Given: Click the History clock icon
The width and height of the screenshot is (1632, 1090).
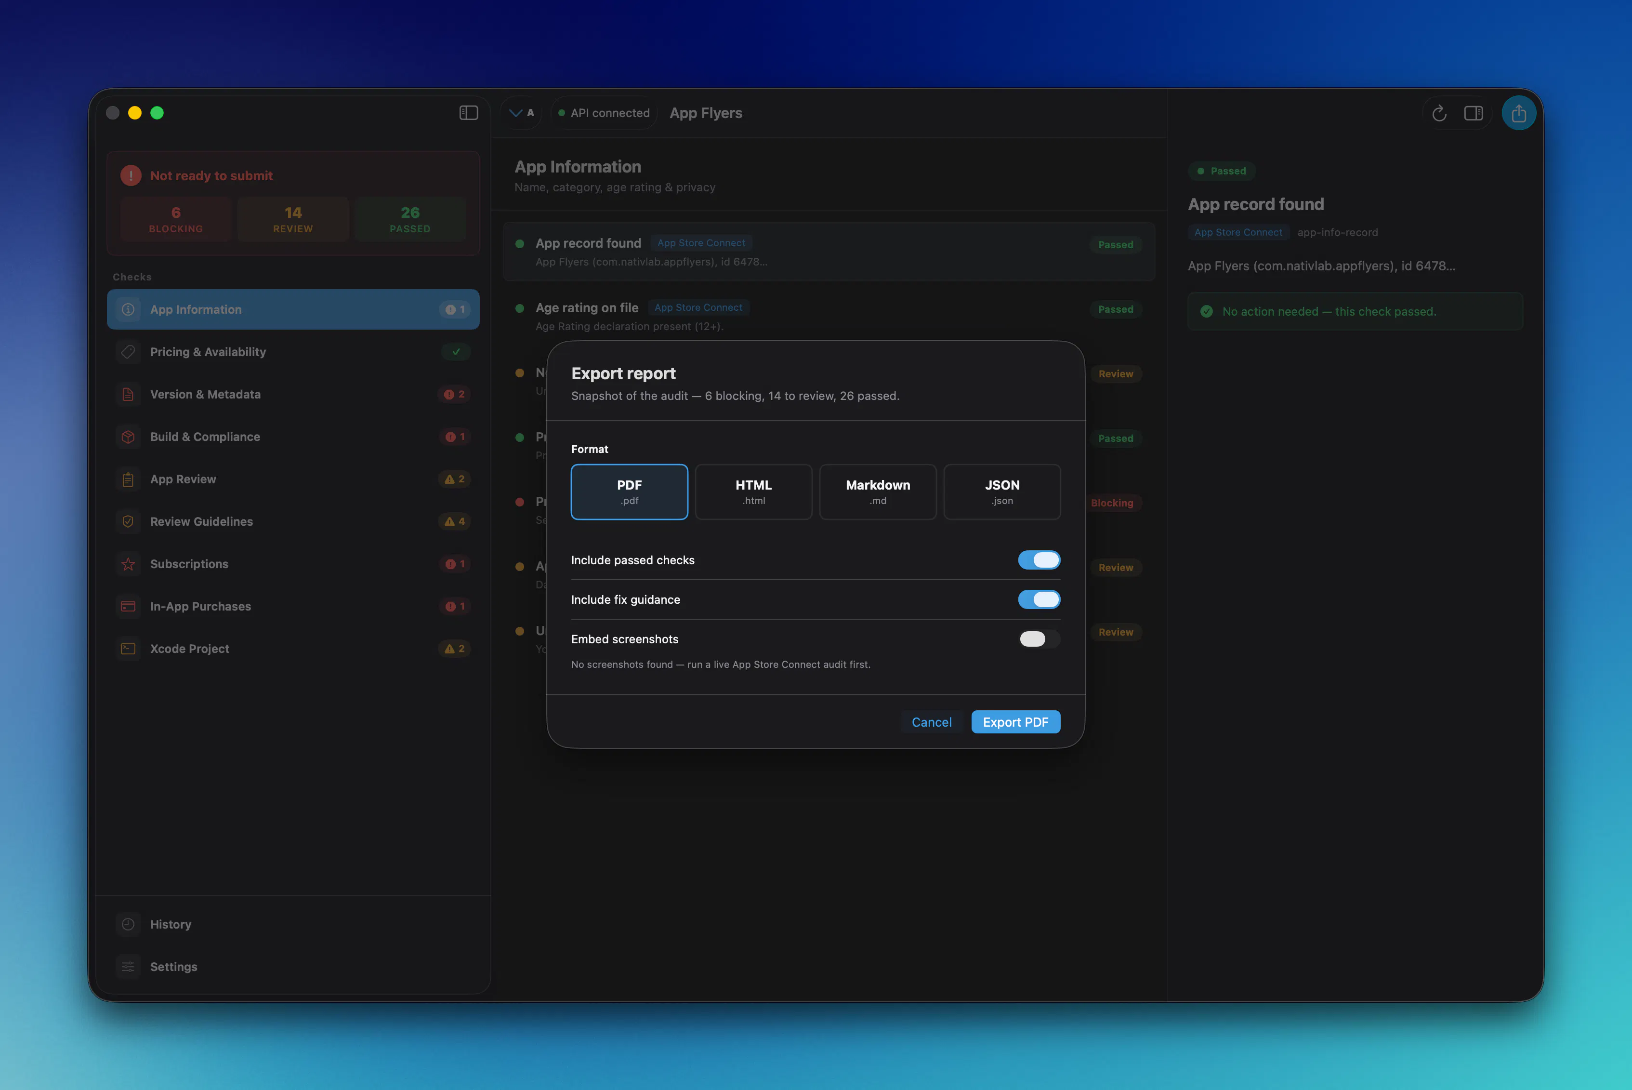Looking at the screenshot, I should click(128, 924).
